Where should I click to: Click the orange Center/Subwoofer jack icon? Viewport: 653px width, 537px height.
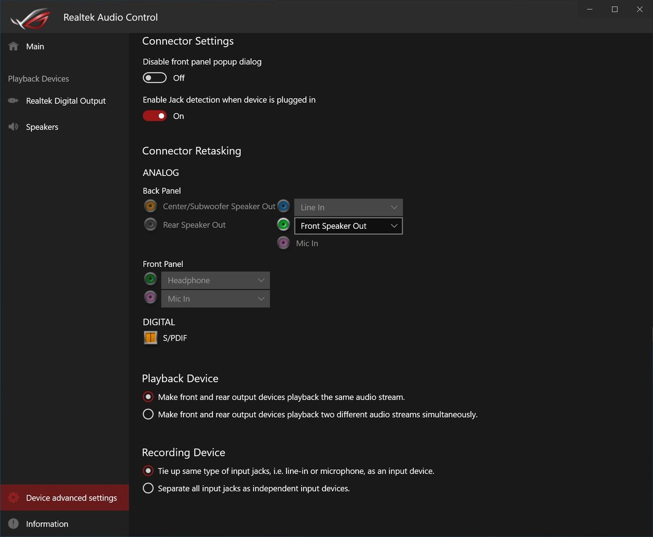tap(150, 206)
